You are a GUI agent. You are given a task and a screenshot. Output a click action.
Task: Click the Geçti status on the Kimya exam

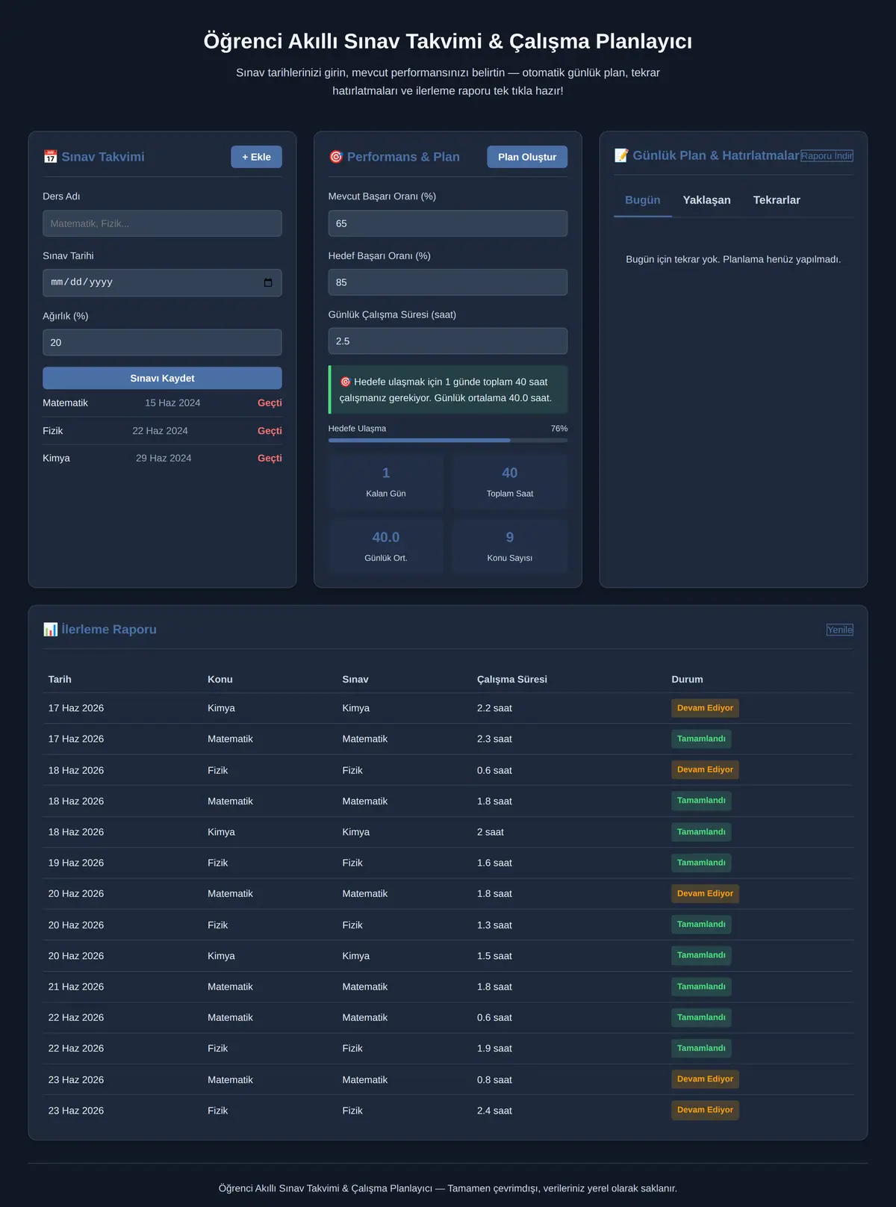point(270,459)
